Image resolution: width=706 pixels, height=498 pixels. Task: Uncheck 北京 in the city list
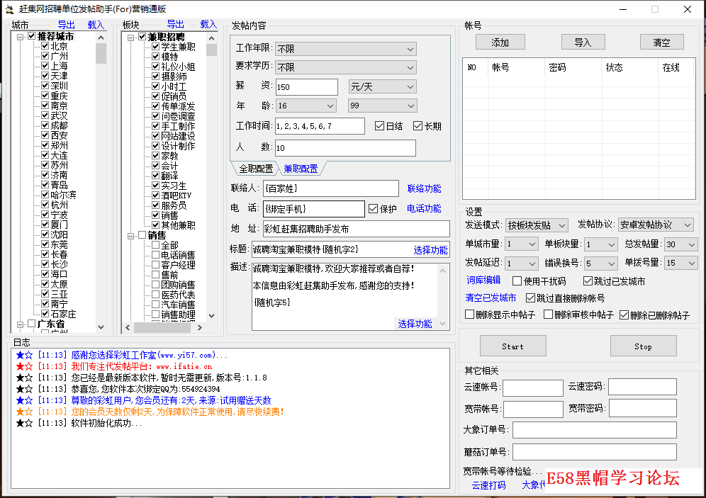(44, 46)
